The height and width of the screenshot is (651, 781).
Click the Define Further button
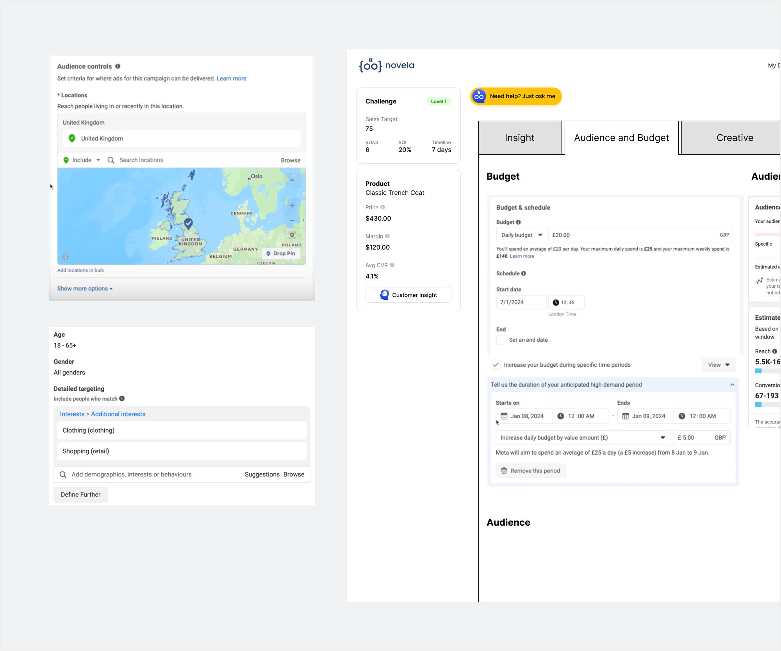point(80,494)
